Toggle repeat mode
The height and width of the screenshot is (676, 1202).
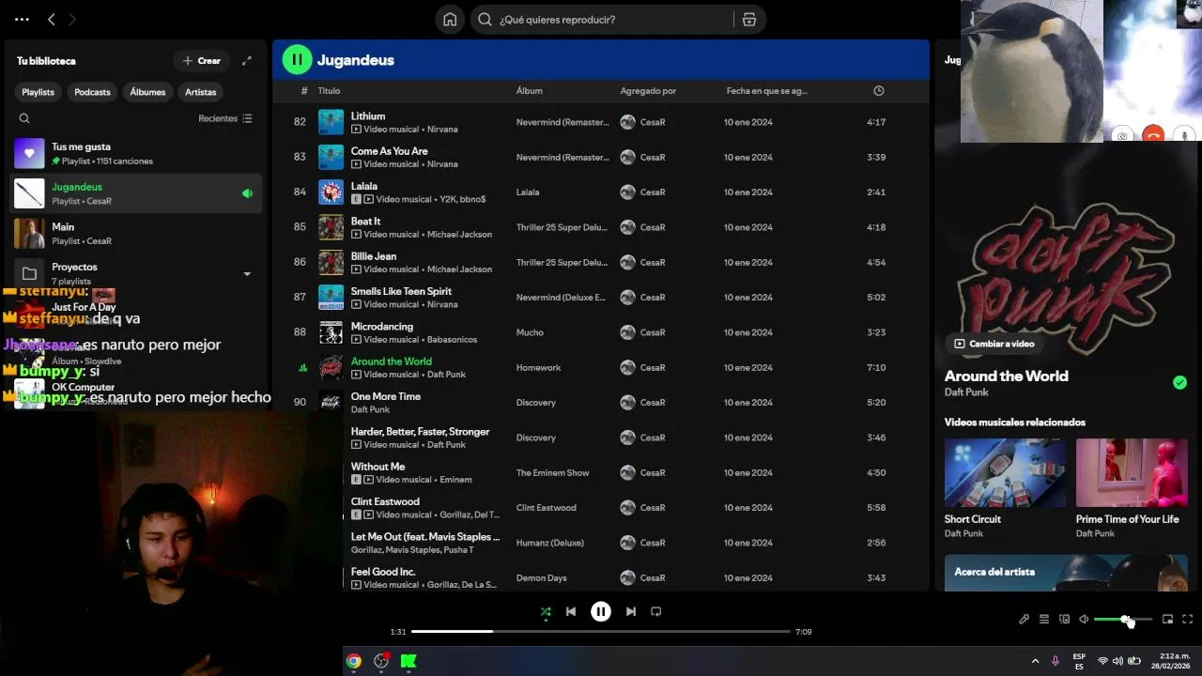pos(656,611)
